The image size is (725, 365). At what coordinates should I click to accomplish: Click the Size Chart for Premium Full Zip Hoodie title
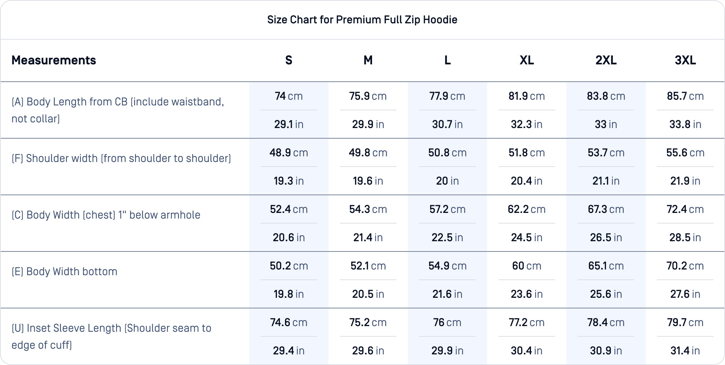362,20
